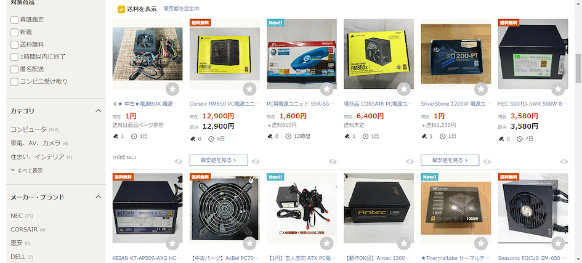Image resolution: width=582 pixels, height=263 pixels.
Task: Favorite the Corsair RM850 listing with star
Action: pyautogui.click(x=249, y=89)
